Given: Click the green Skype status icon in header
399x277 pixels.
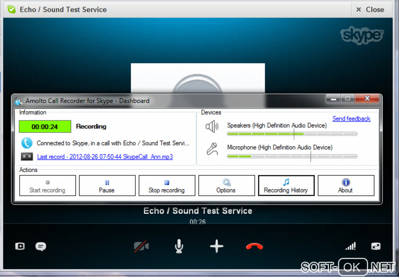Looking at the screenshot, I should tap(11, 9).
